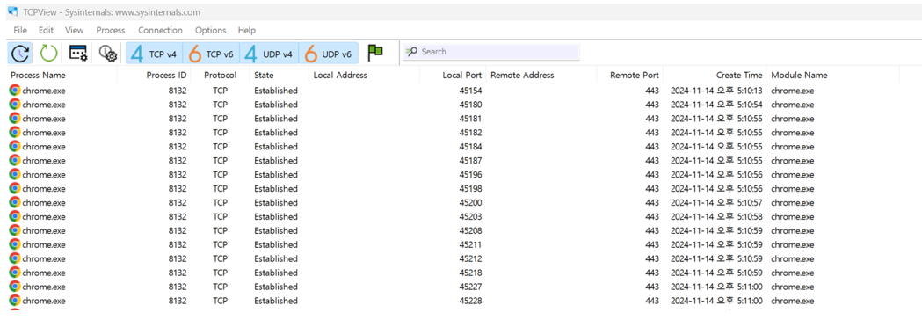Open the Options menu

211,30
